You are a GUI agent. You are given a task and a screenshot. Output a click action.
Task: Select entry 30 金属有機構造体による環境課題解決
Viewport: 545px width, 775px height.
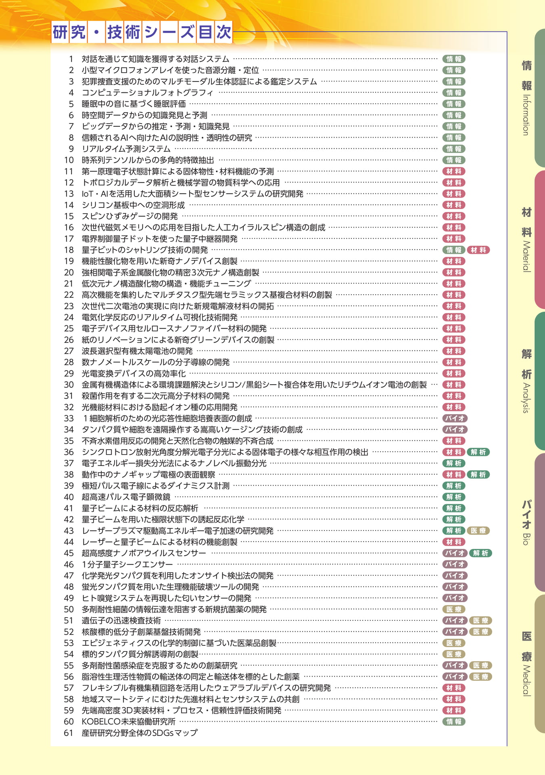[x=254, y=385]
